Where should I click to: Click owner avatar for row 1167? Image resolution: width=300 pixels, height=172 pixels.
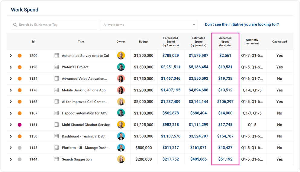point(121,113)
